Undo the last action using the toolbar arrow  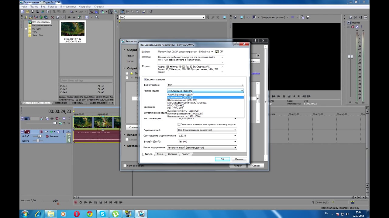72,12
